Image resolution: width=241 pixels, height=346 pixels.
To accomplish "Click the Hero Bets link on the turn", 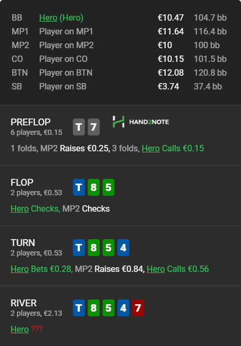I will coord(20,269).
